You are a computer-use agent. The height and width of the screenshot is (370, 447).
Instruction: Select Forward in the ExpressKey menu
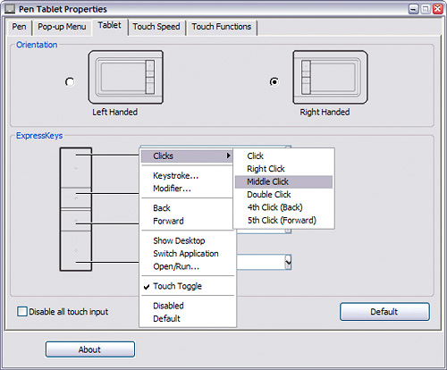(x=187, y=221)
